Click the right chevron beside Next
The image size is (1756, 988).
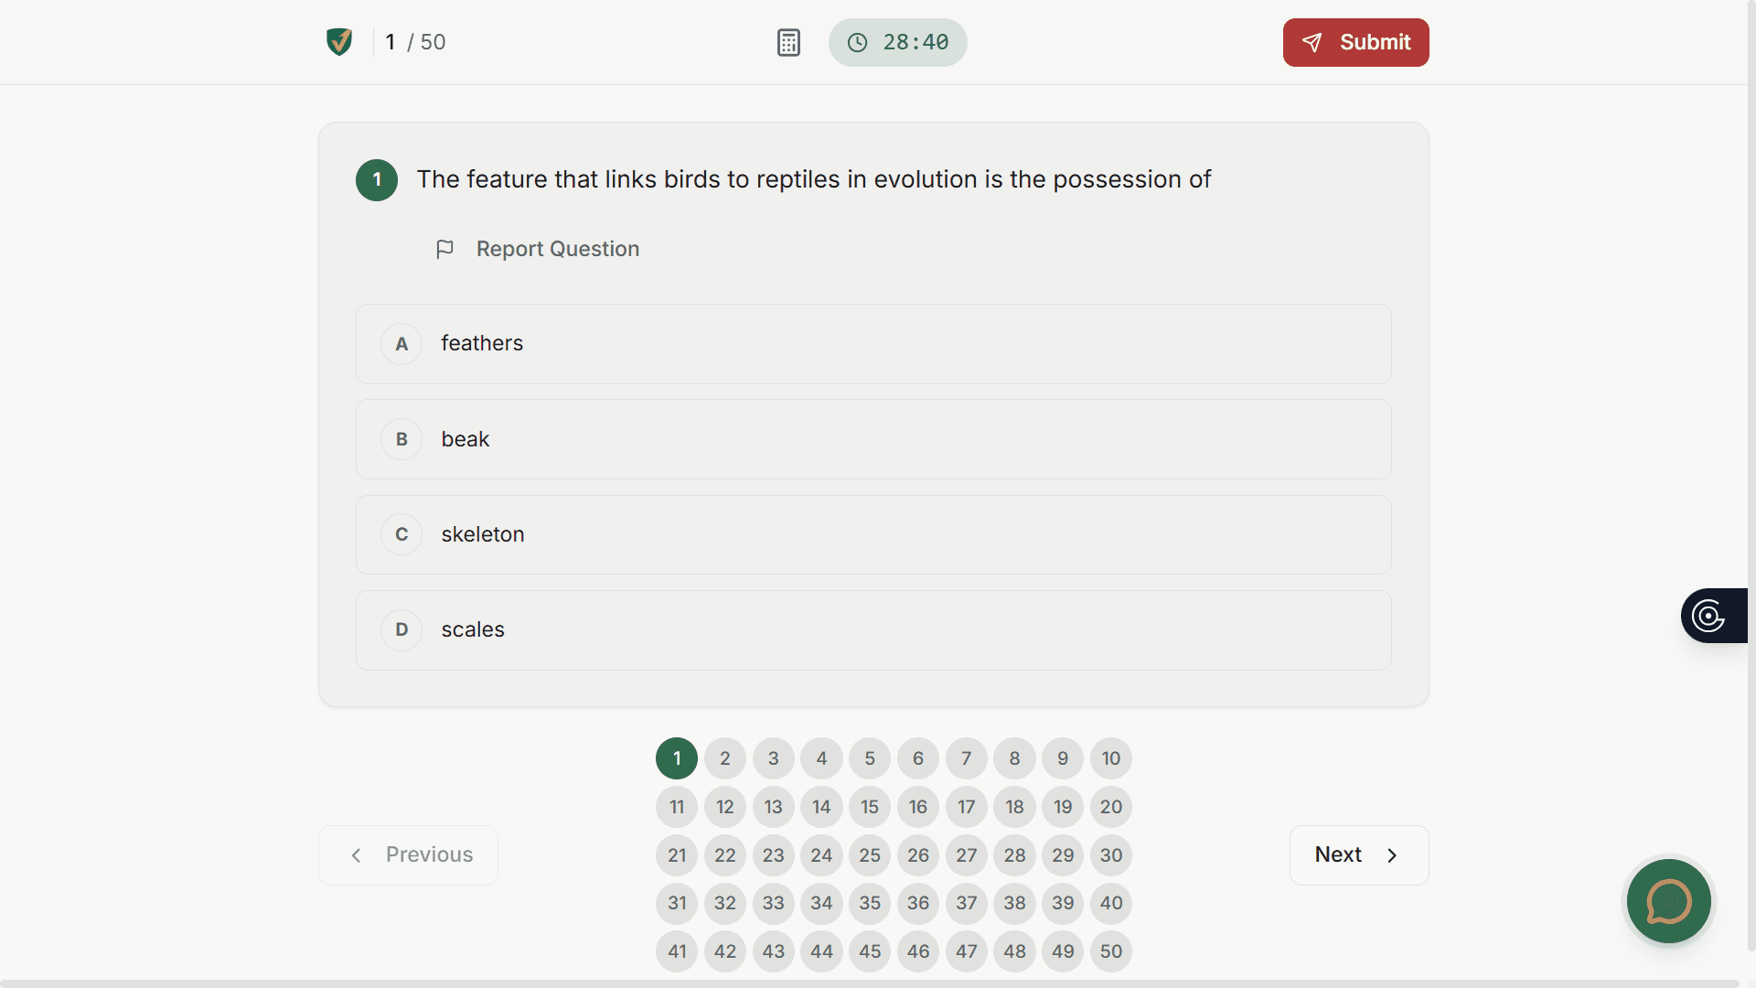(x=1392, y=855)
